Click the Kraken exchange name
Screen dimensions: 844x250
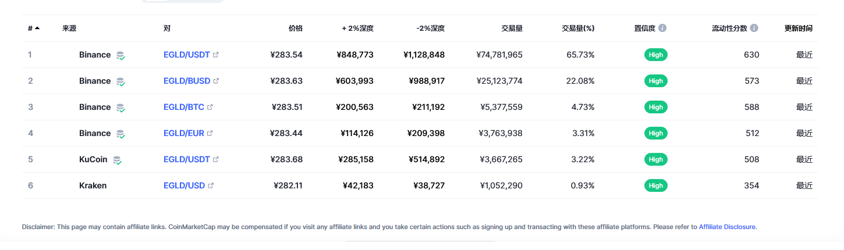tap(93, 185)
